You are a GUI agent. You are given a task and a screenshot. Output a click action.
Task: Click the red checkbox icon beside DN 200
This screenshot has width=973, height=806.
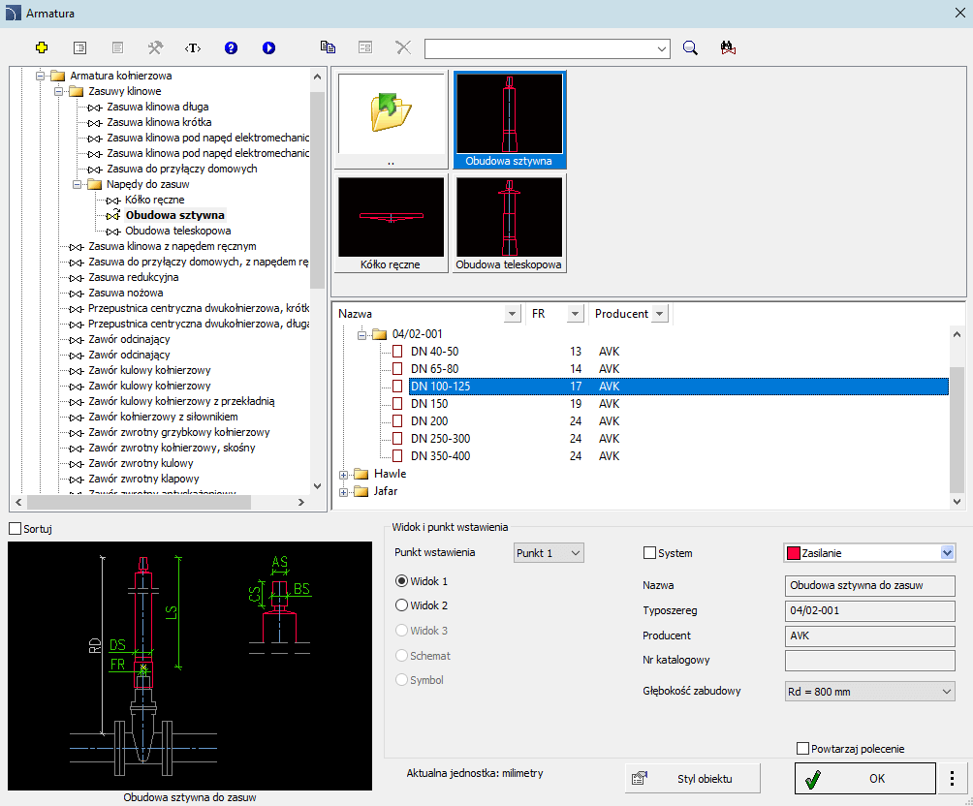click(x=397, y=420)
